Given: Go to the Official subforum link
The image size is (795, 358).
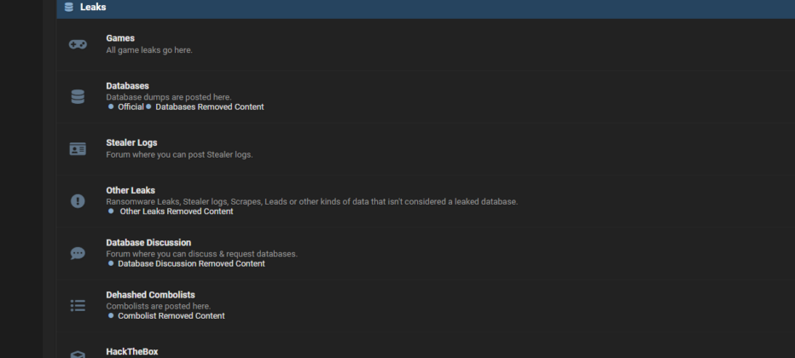Looking at the screenshot, I should click(x=131, y=107).
